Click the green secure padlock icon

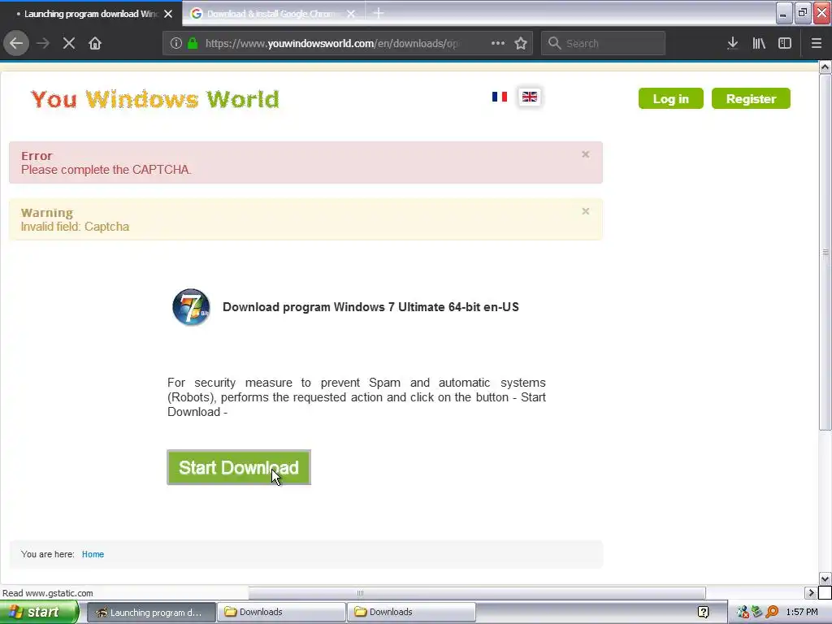(193, 44)
